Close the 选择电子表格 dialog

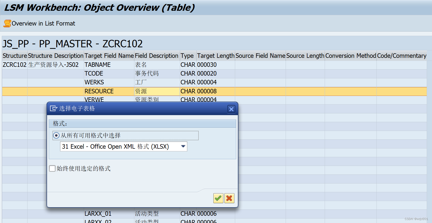pyautogui.click(x=231, y=109)
